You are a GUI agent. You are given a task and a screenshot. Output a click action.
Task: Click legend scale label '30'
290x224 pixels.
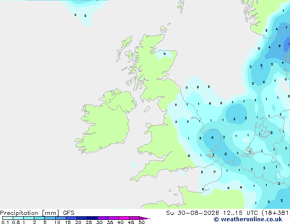click(99, 222)
